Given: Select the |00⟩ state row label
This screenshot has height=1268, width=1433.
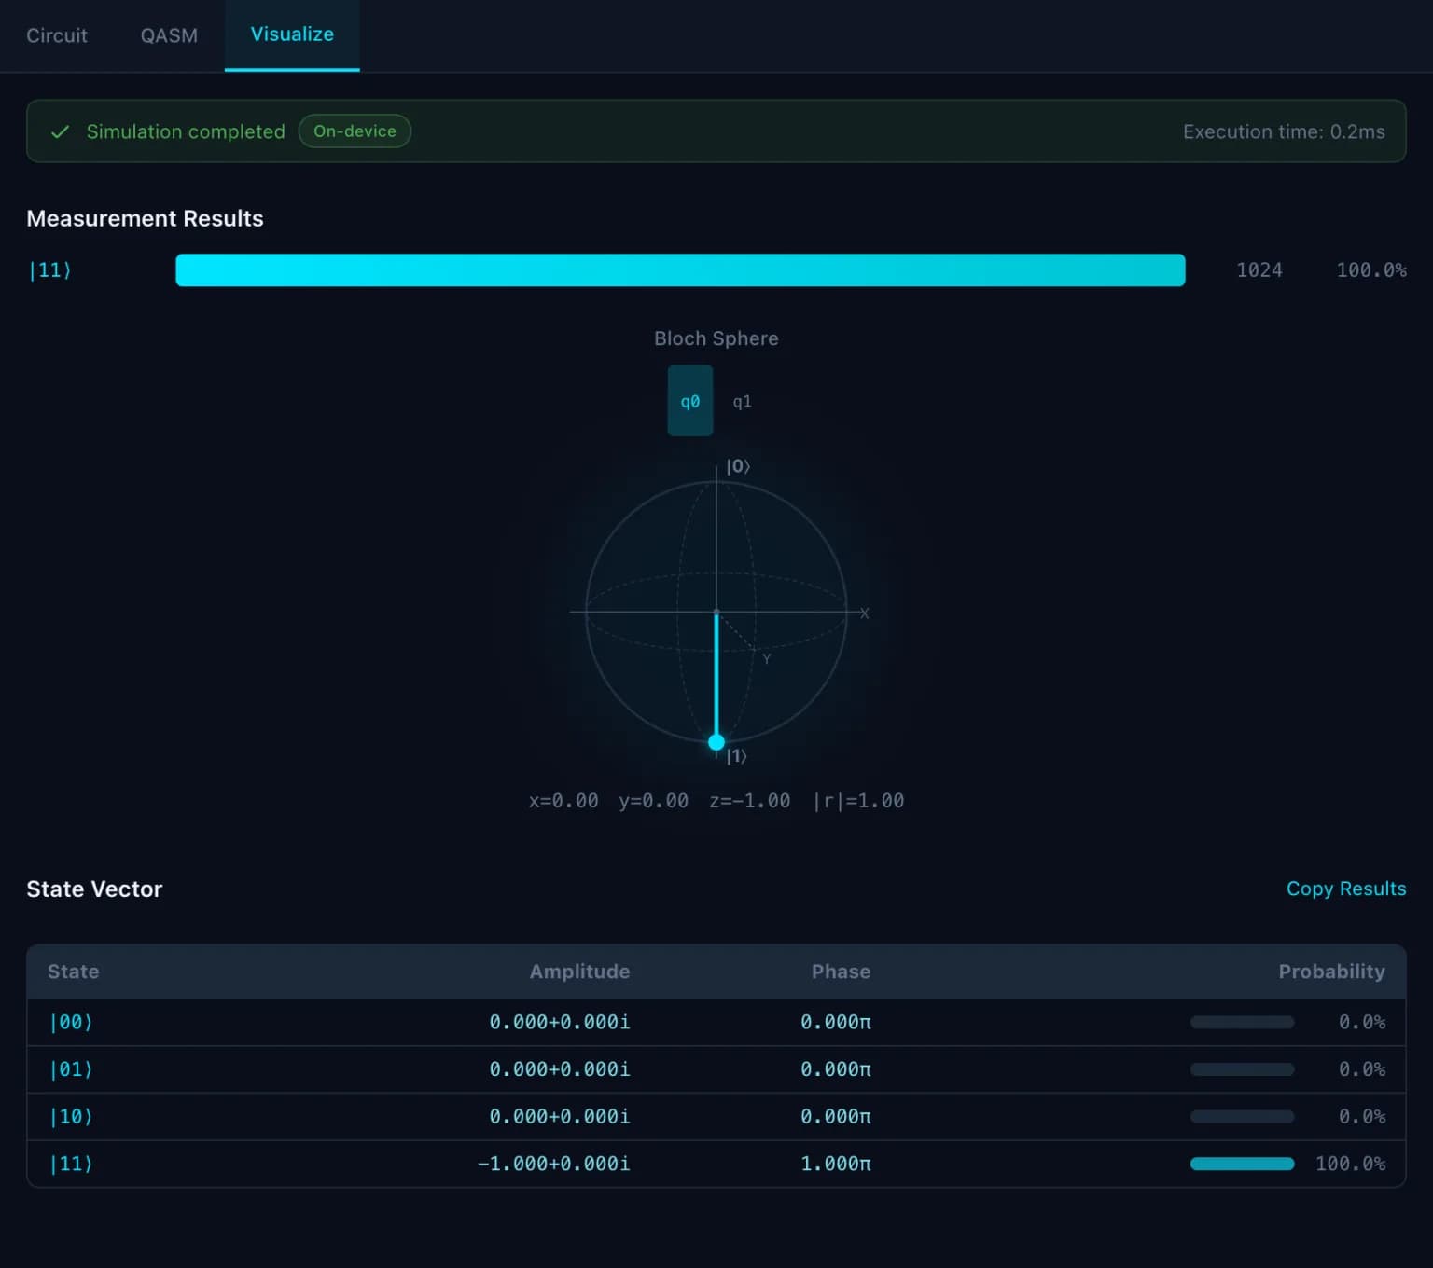Looking at the screenshot, I should pyautogui.click(x=71, y=1023).
